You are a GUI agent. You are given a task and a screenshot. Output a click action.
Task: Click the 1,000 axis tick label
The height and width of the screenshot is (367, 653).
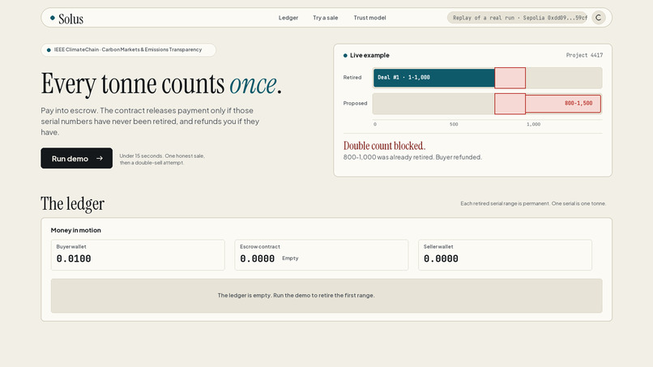533,124
